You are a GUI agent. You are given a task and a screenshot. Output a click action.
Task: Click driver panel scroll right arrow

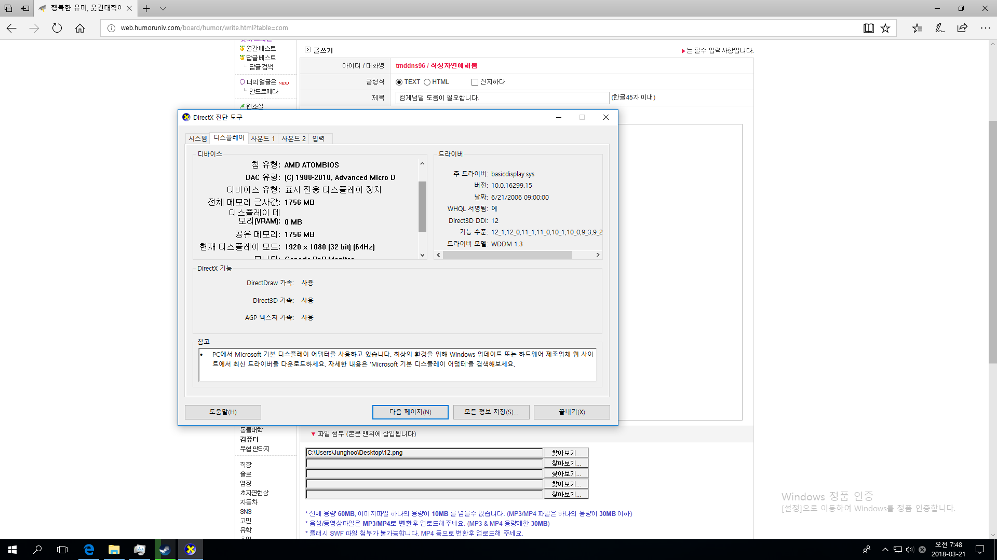pos(598,255)
